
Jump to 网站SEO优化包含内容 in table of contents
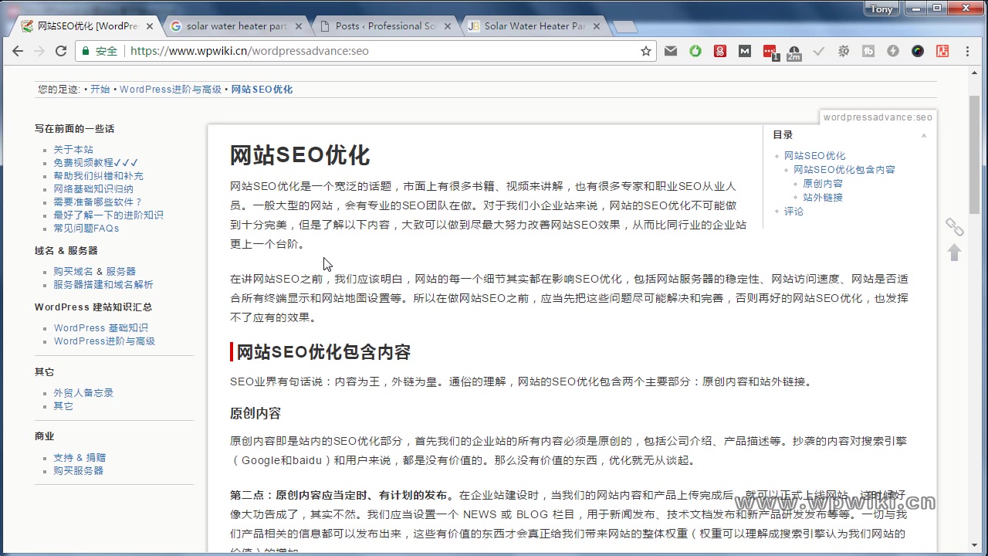[844, 170]
